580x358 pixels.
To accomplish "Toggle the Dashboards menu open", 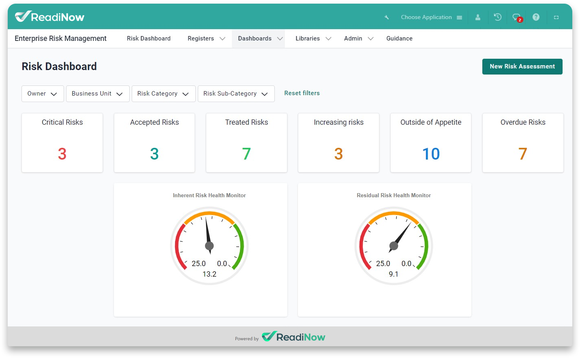I will (x=259, y=38).
